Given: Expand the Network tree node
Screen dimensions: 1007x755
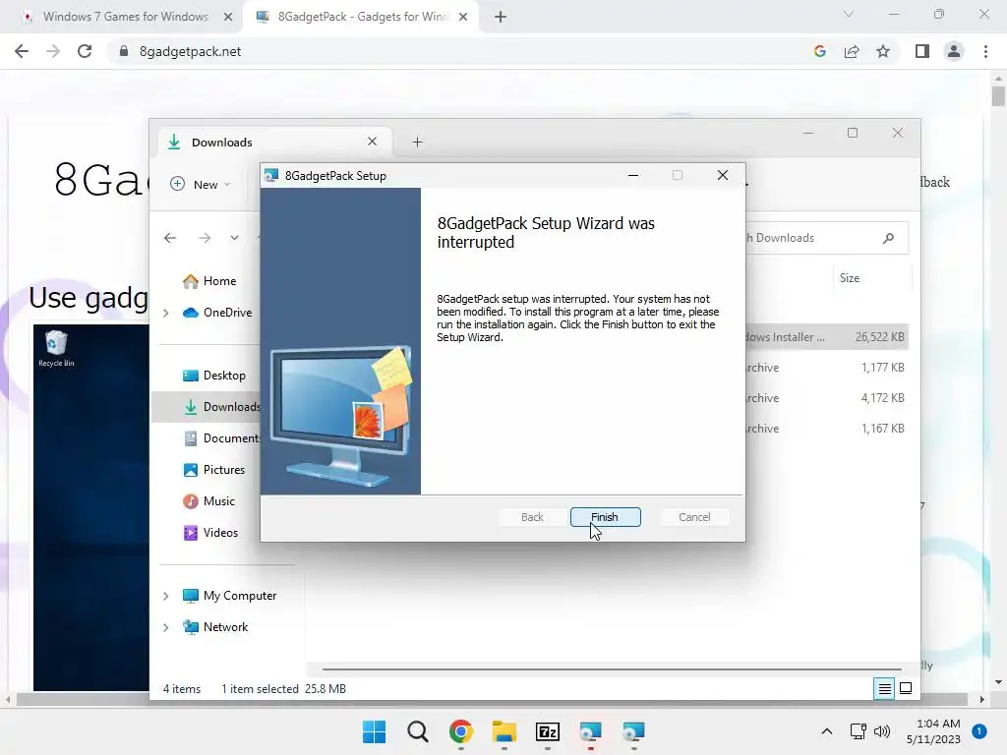Looking at the screenshot, I should pyautogui.click(x=165, y=627).
